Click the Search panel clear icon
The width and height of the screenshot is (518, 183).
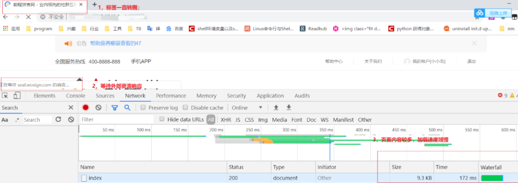tap(71, 119)
